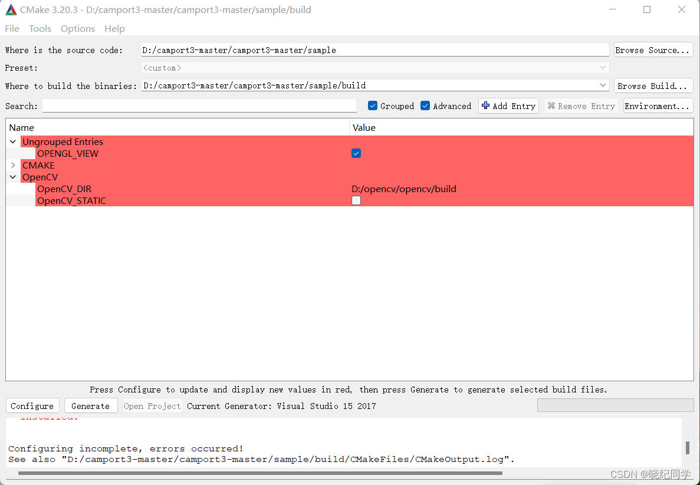
Task: Click the Add Entry button
Action: 508,105
